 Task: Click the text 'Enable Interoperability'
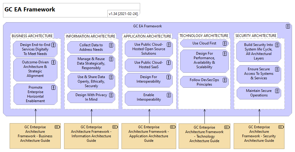coord(149,97)
